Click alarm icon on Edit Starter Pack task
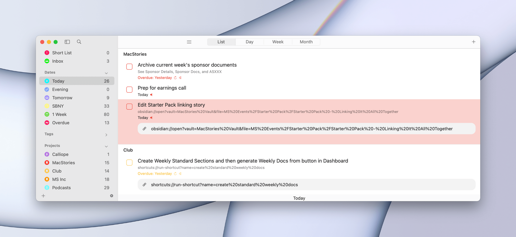Screen dimensions: 516x237 (151, 118)
